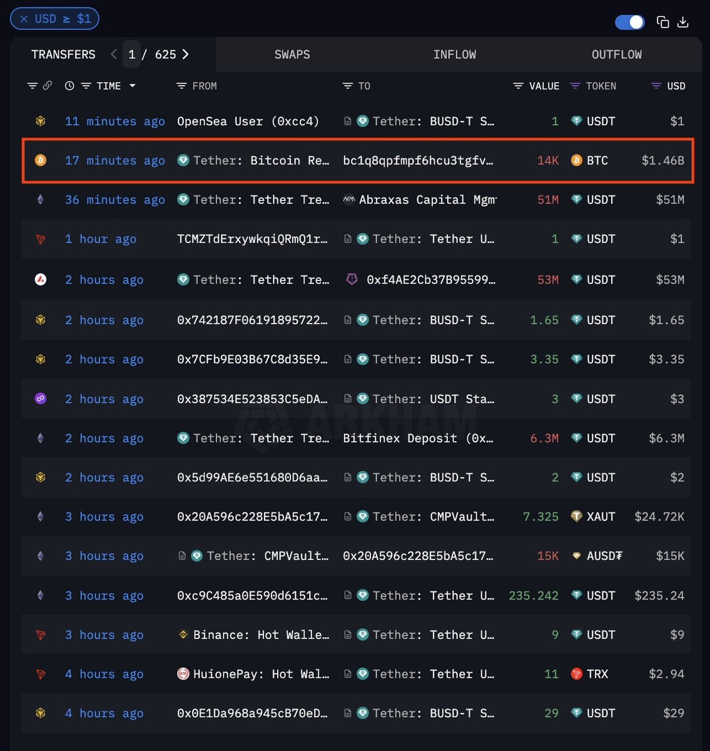The height and width of the screenshot is (751, 710).
Task: Click the Binance hot wallet icon
Action: coord(183,635)
